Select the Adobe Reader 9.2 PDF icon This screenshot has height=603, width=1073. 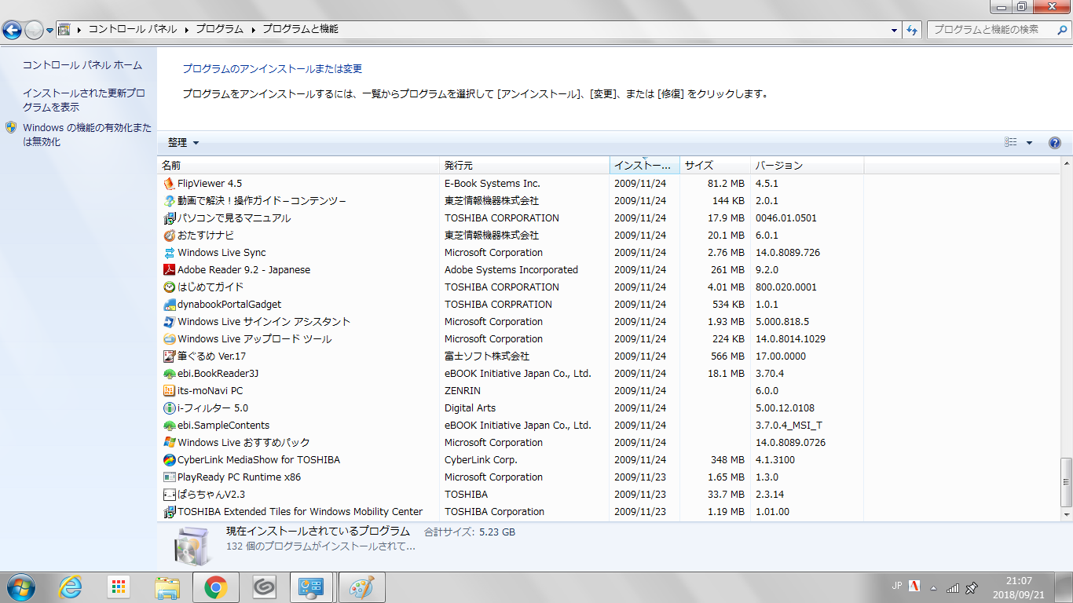pos(169,270)
